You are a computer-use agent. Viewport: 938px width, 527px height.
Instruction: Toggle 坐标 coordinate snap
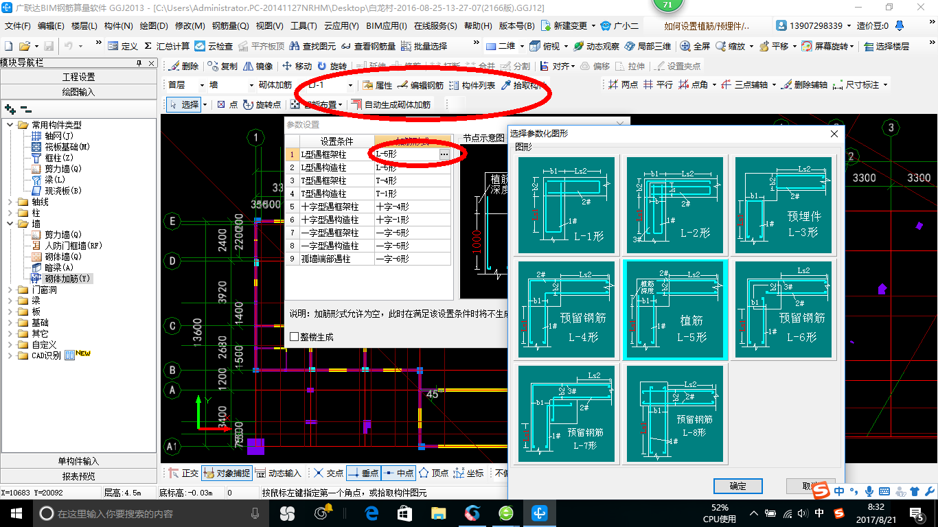tap(469, 473)
